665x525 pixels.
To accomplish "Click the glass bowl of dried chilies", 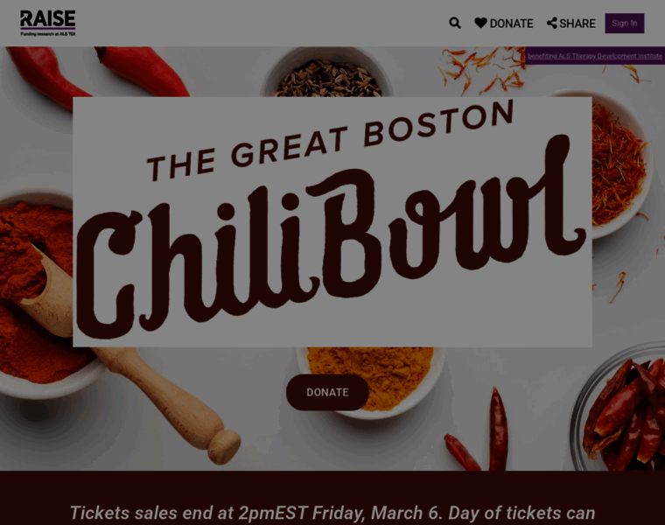I will pos(619,409).
